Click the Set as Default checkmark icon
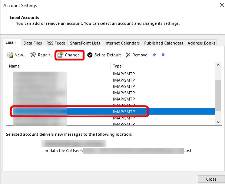 coord(90,55)
